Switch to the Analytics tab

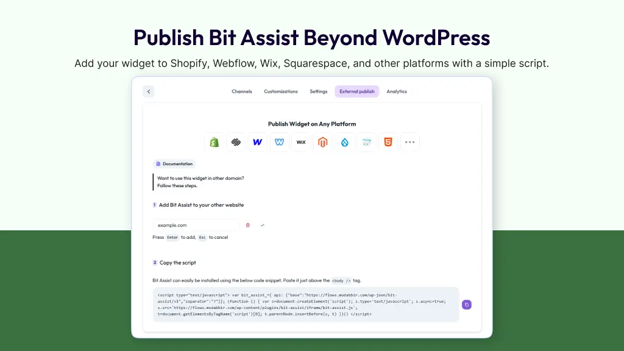(x=397, y=91)
